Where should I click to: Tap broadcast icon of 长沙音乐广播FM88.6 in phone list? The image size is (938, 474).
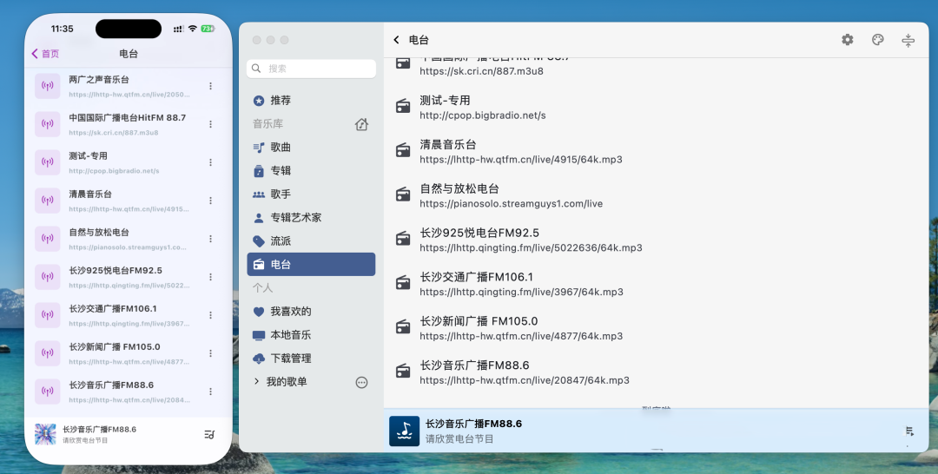(x=47, y=392)
